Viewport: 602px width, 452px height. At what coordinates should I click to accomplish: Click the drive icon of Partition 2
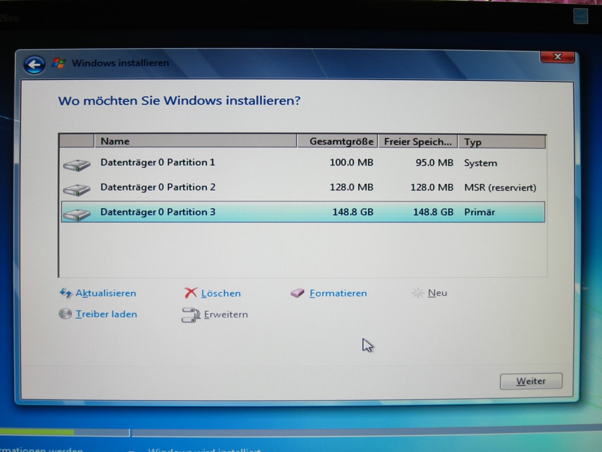click(77, 189)
